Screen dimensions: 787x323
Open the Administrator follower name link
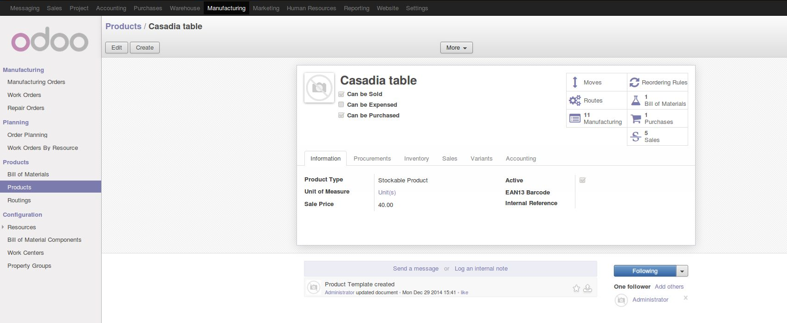pos(650,300)
